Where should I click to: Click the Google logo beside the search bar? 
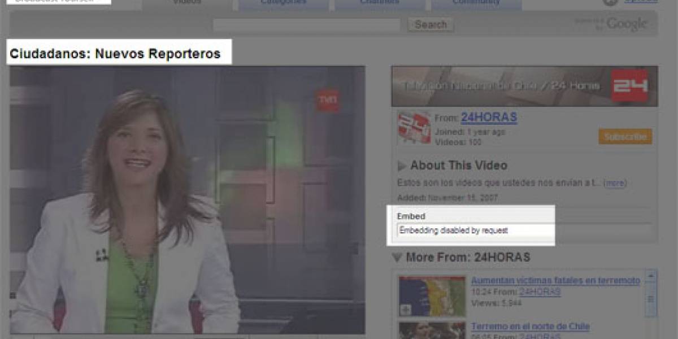(x=627, y=24)
